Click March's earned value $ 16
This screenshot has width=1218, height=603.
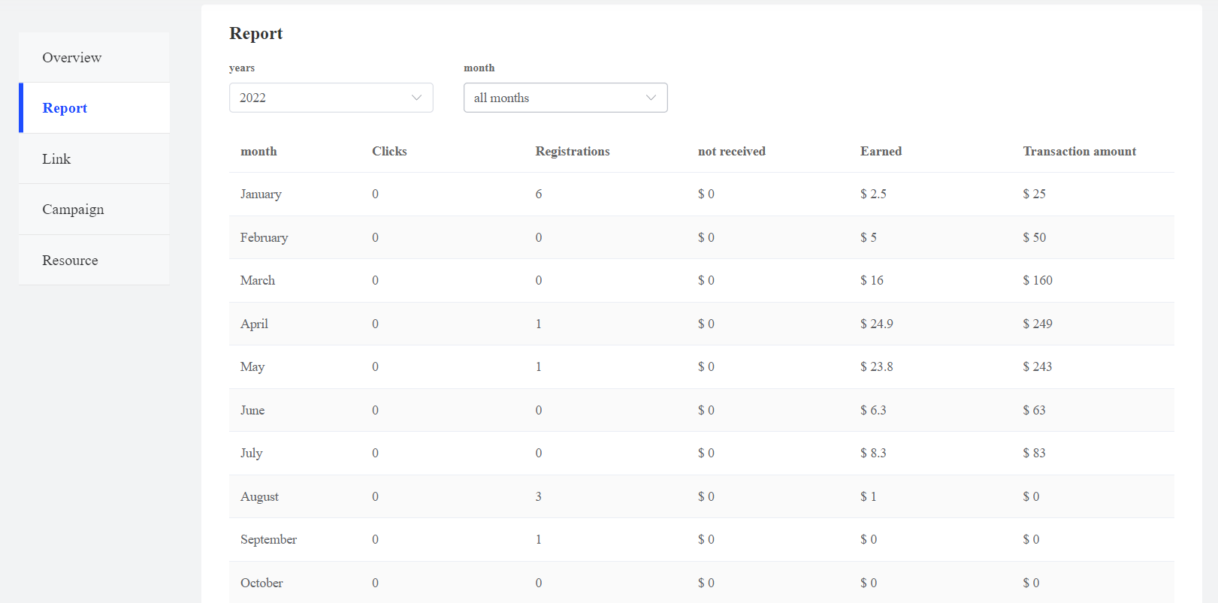tap(872, 280)
